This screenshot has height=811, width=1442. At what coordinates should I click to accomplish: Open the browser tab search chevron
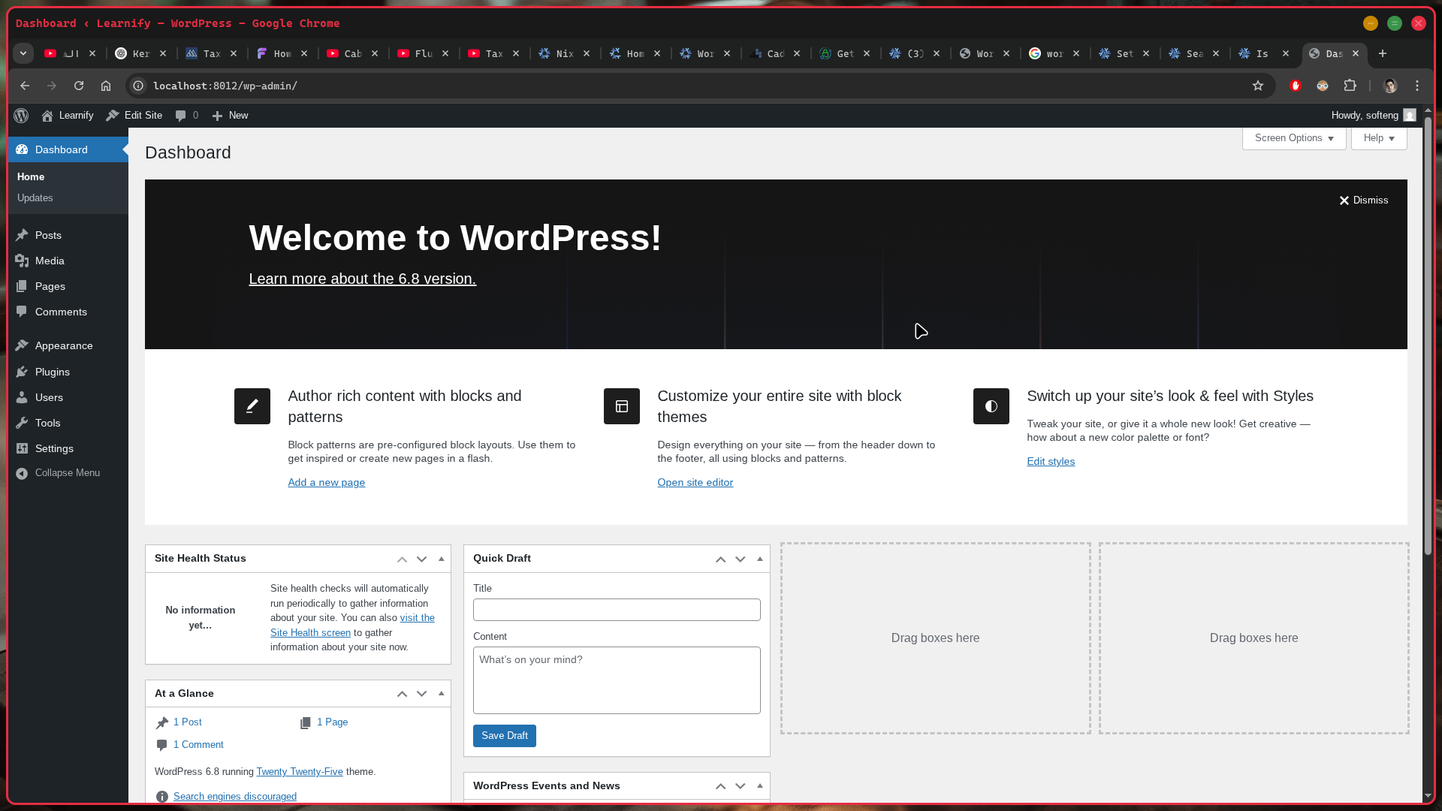23,53
